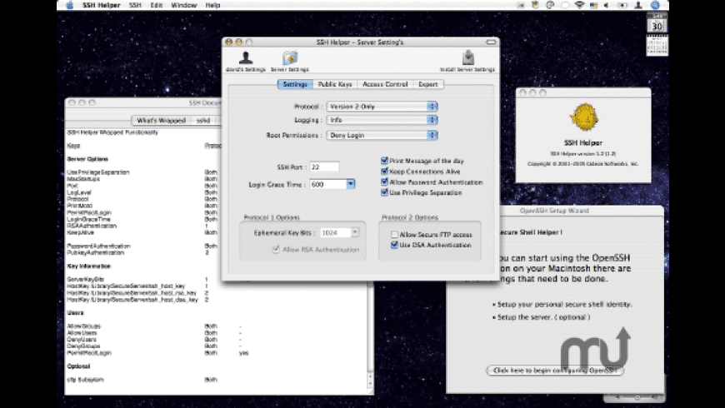Toggle Print Message of the day checkbox
725x408 pixels.
384,161
